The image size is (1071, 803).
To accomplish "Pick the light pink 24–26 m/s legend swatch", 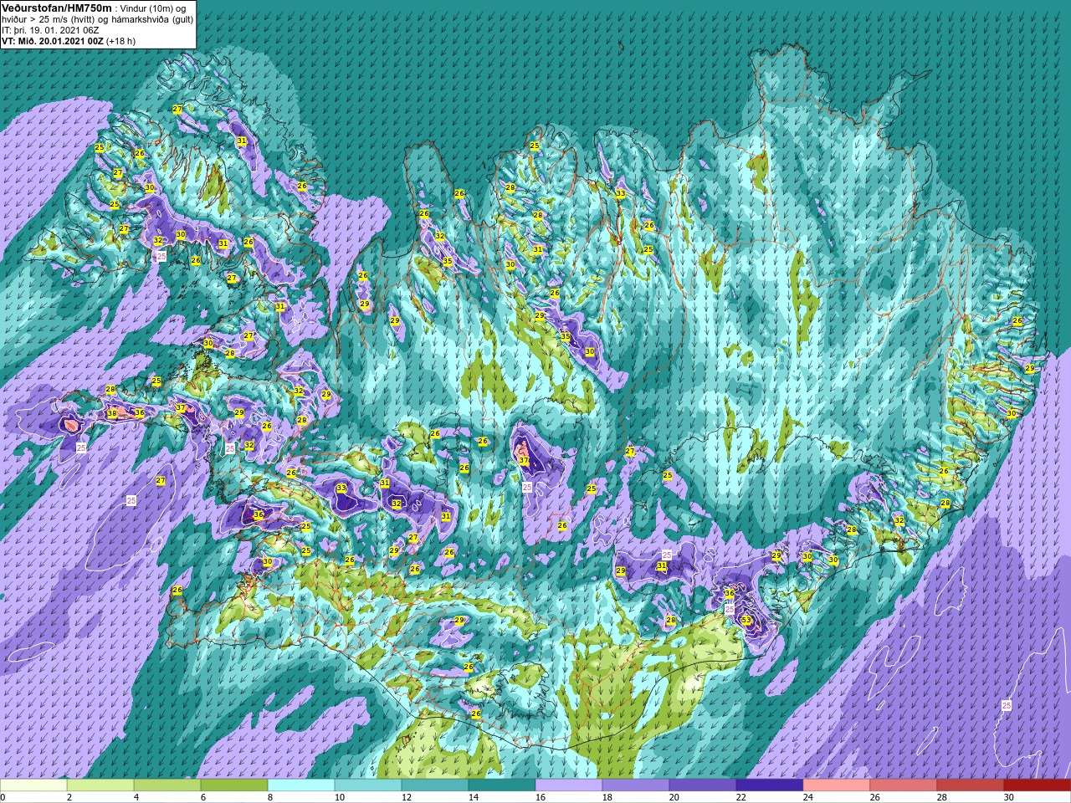I will 837,785.
